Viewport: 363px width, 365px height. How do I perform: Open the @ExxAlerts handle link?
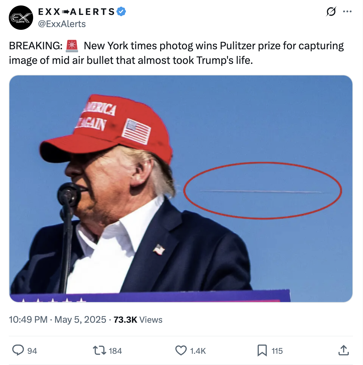pyautogui.click(x=62, y=24)
